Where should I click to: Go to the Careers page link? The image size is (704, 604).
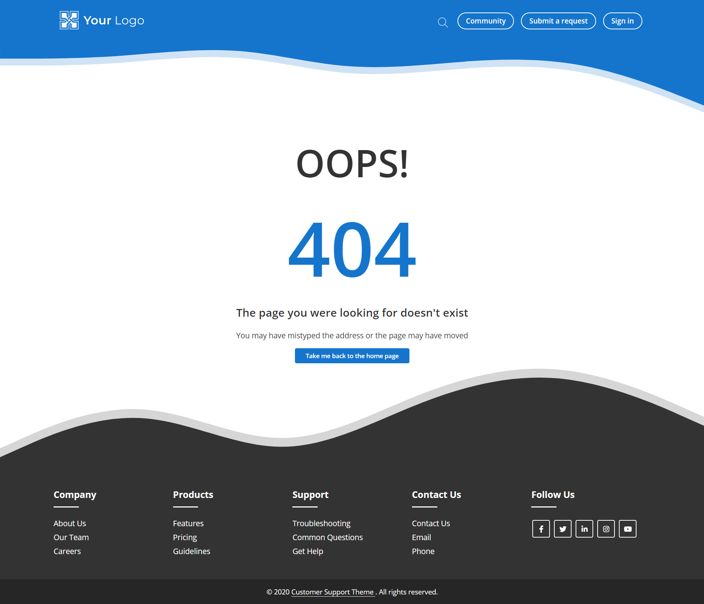pos(67,551)
